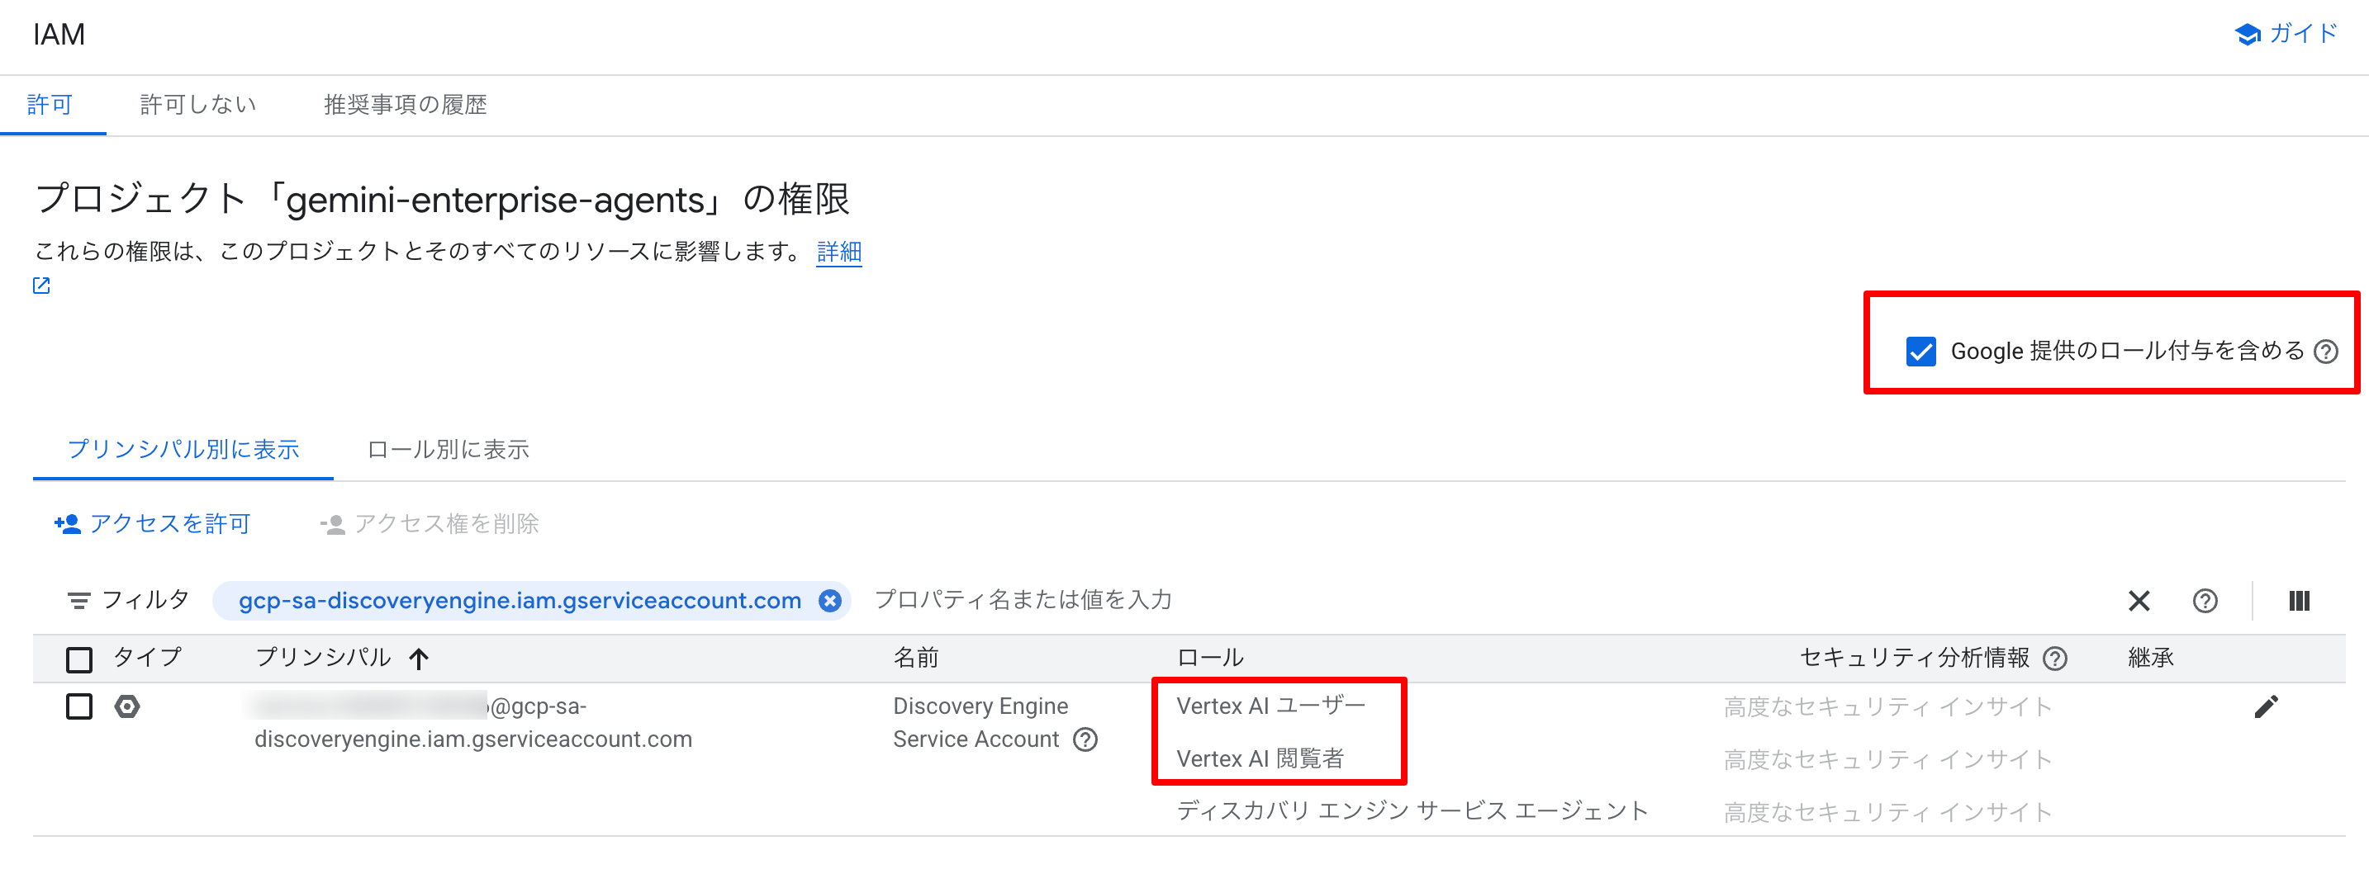Check the select-all header checkbox

pyautogui.click(x=80, y=659)
